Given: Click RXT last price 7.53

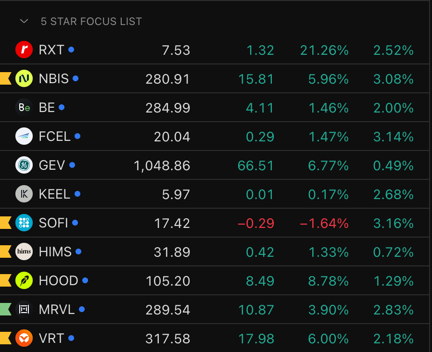Looking at the screenshot, I should [x=176, y=50].
